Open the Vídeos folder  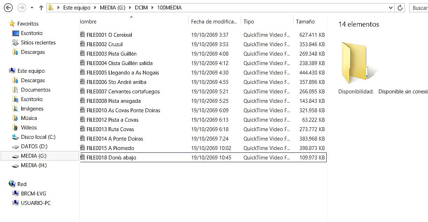[x=29, y=128]
